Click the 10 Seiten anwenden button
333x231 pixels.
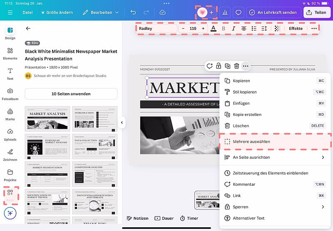(71, 94)
